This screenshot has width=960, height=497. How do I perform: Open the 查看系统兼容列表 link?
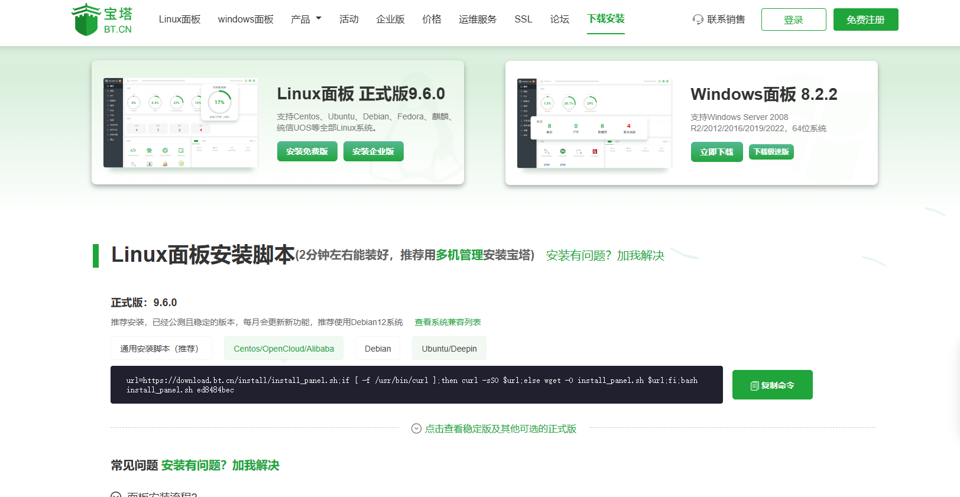point(447,322)
